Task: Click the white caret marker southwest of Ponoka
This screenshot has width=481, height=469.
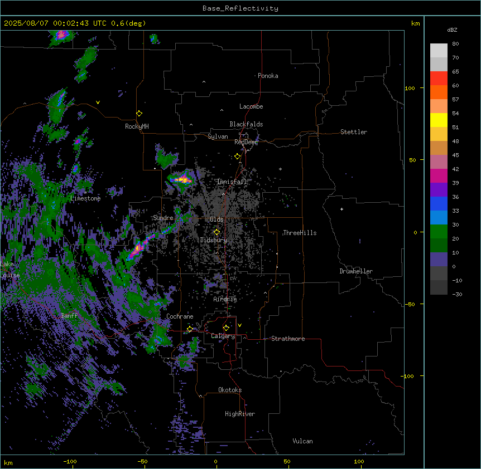Action: tap(204, 82)
